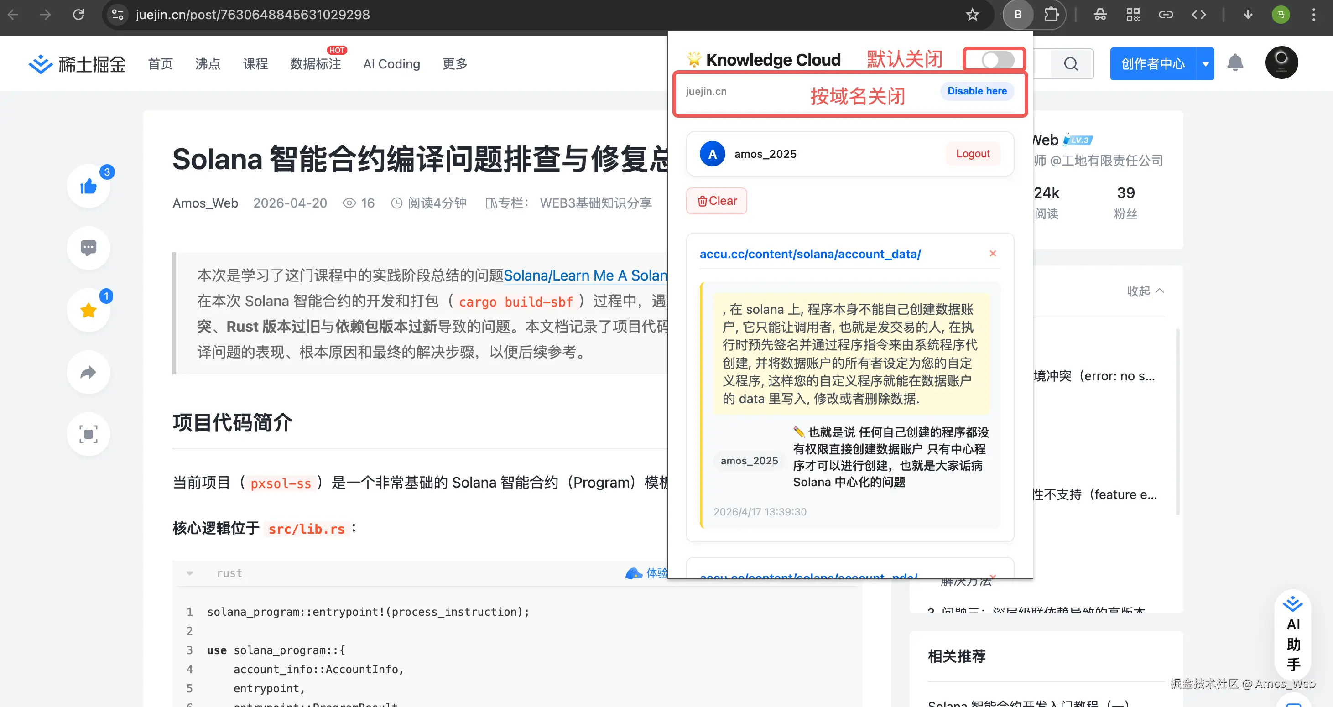1333x707 pixels.
Task: Toggle the Knowledge Cloud switch
Action: click(997, 60)
